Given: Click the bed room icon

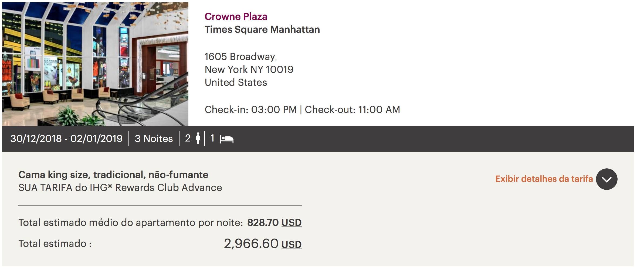Looking at the screenshot, I should coord(226,139).
